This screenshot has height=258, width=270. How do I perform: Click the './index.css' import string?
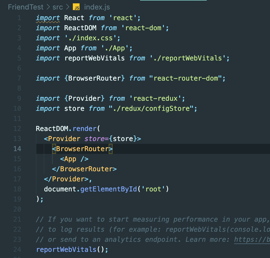tap(90, 38)
